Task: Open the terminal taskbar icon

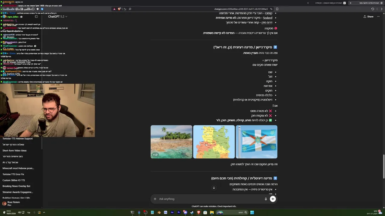Action: 132,212
